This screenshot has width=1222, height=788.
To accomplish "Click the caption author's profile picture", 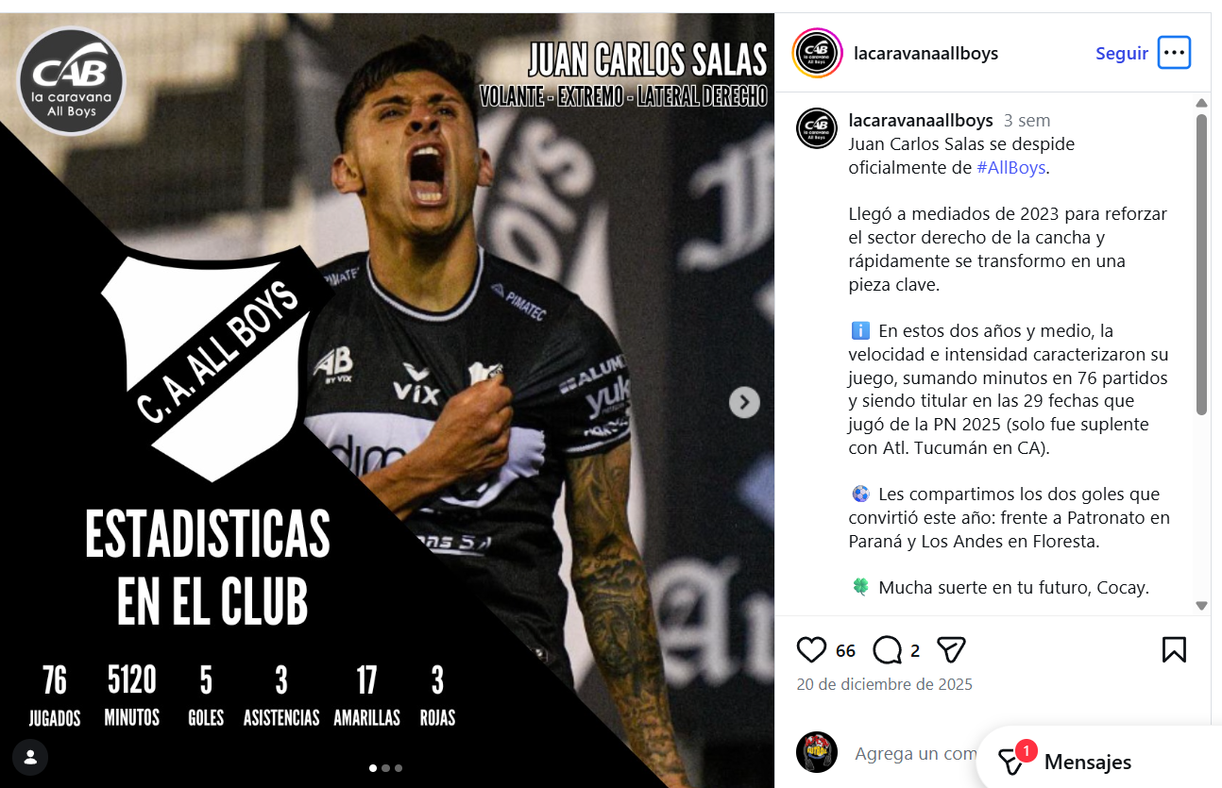I will pyautogui.click(x=817, y=128).
